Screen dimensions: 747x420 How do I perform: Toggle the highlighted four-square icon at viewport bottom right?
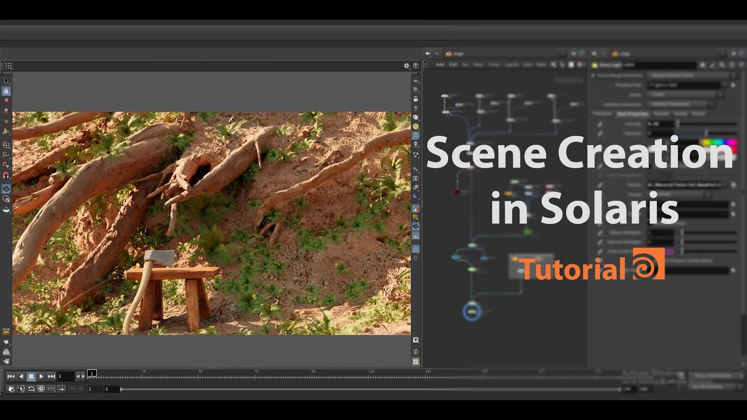coord(416,361)
